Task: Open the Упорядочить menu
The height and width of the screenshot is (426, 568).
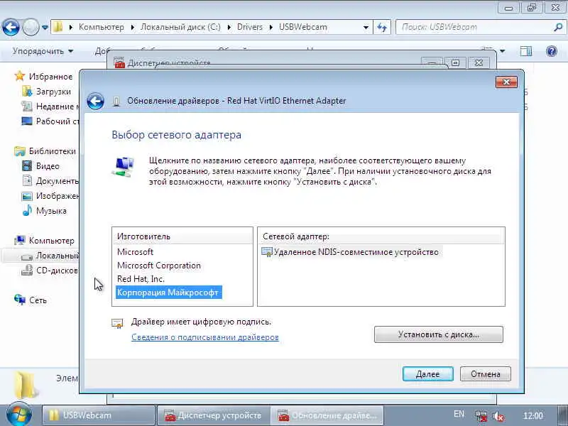Action: [x=43, y=51]
